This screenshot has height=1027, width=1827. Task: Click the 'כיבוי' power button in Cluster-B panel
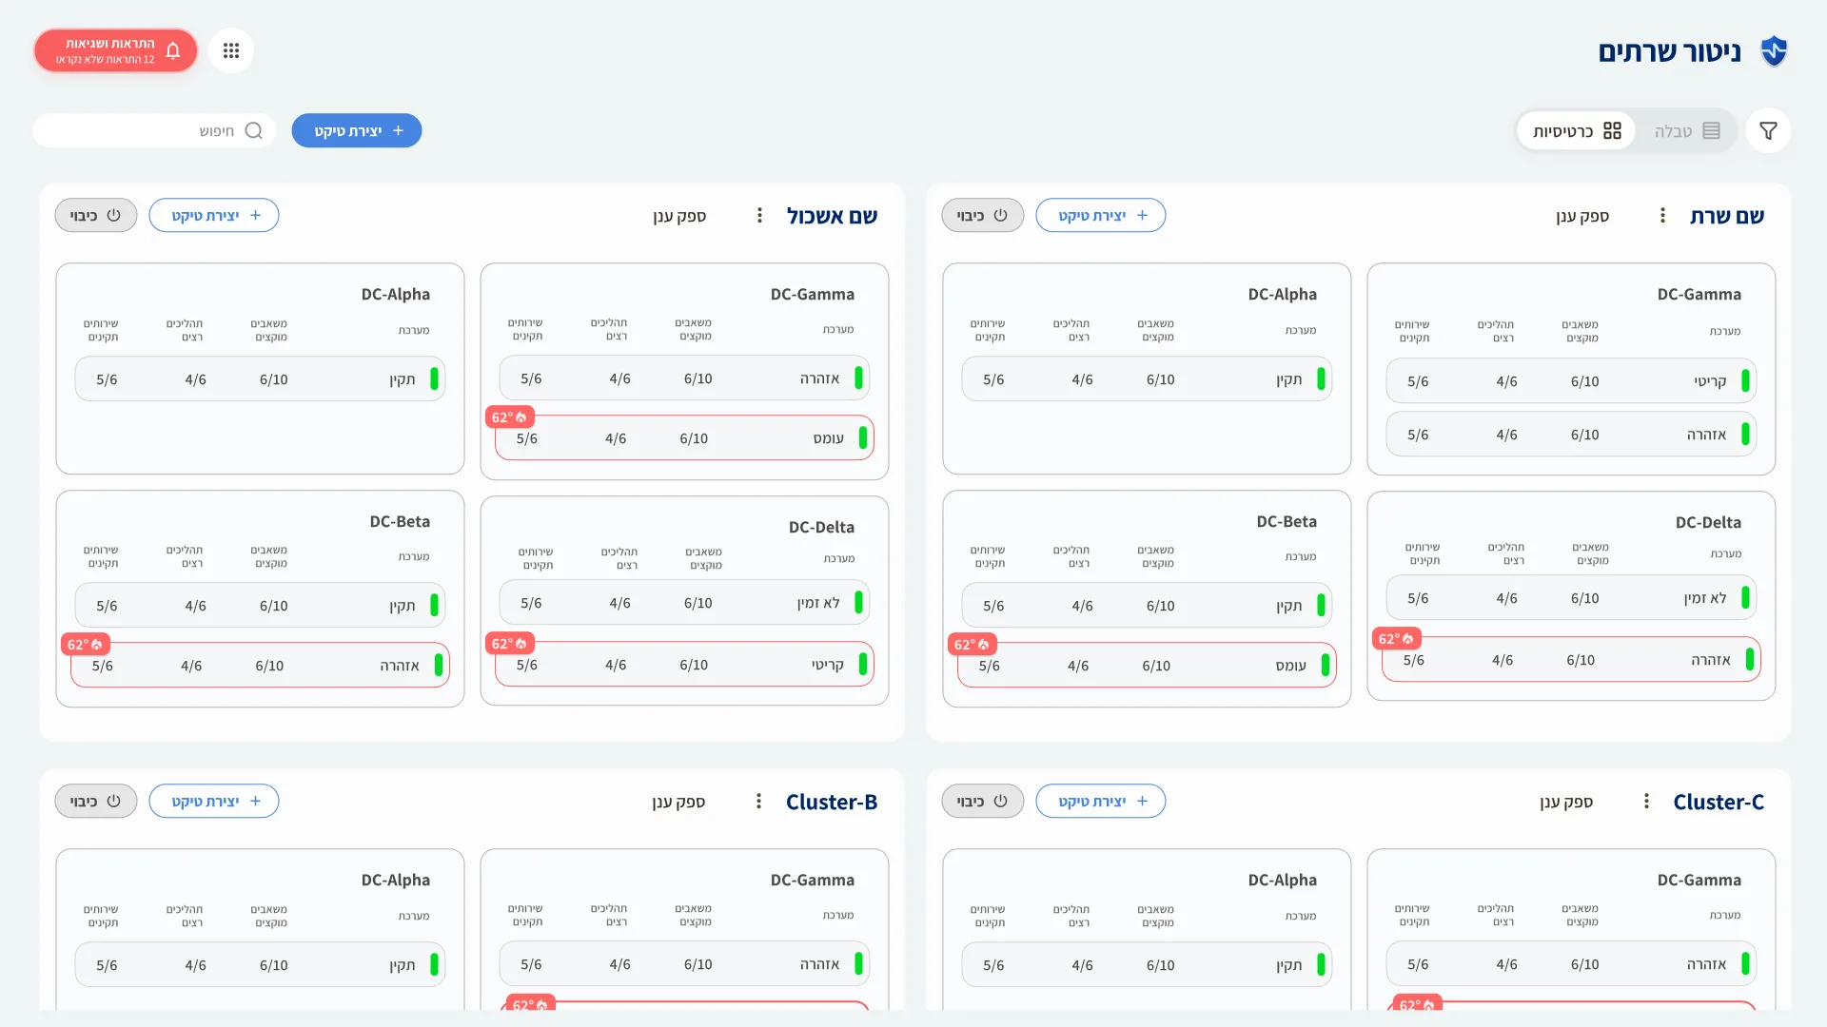[x=96, y=802]
